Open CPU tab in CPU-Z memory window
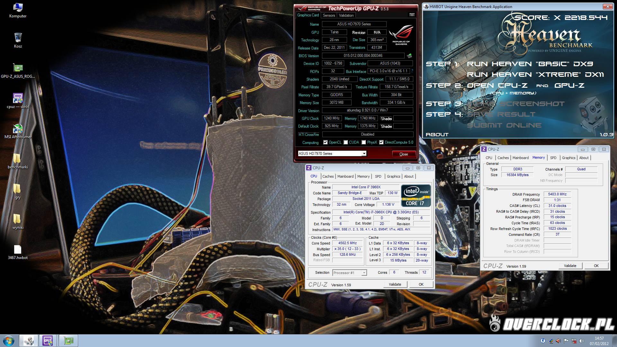617x347 pixels. (x=489, y=158)
